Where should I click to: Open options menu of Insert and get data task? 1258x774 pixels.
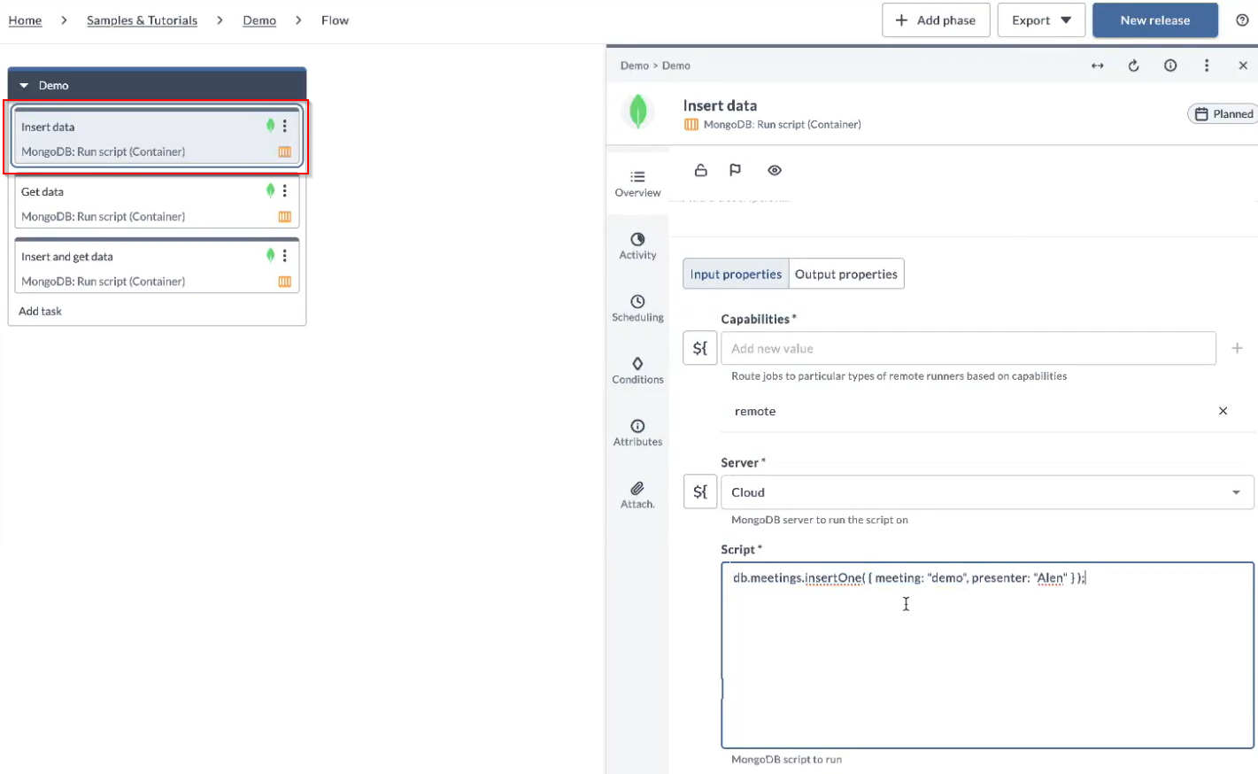pos(284,255)
